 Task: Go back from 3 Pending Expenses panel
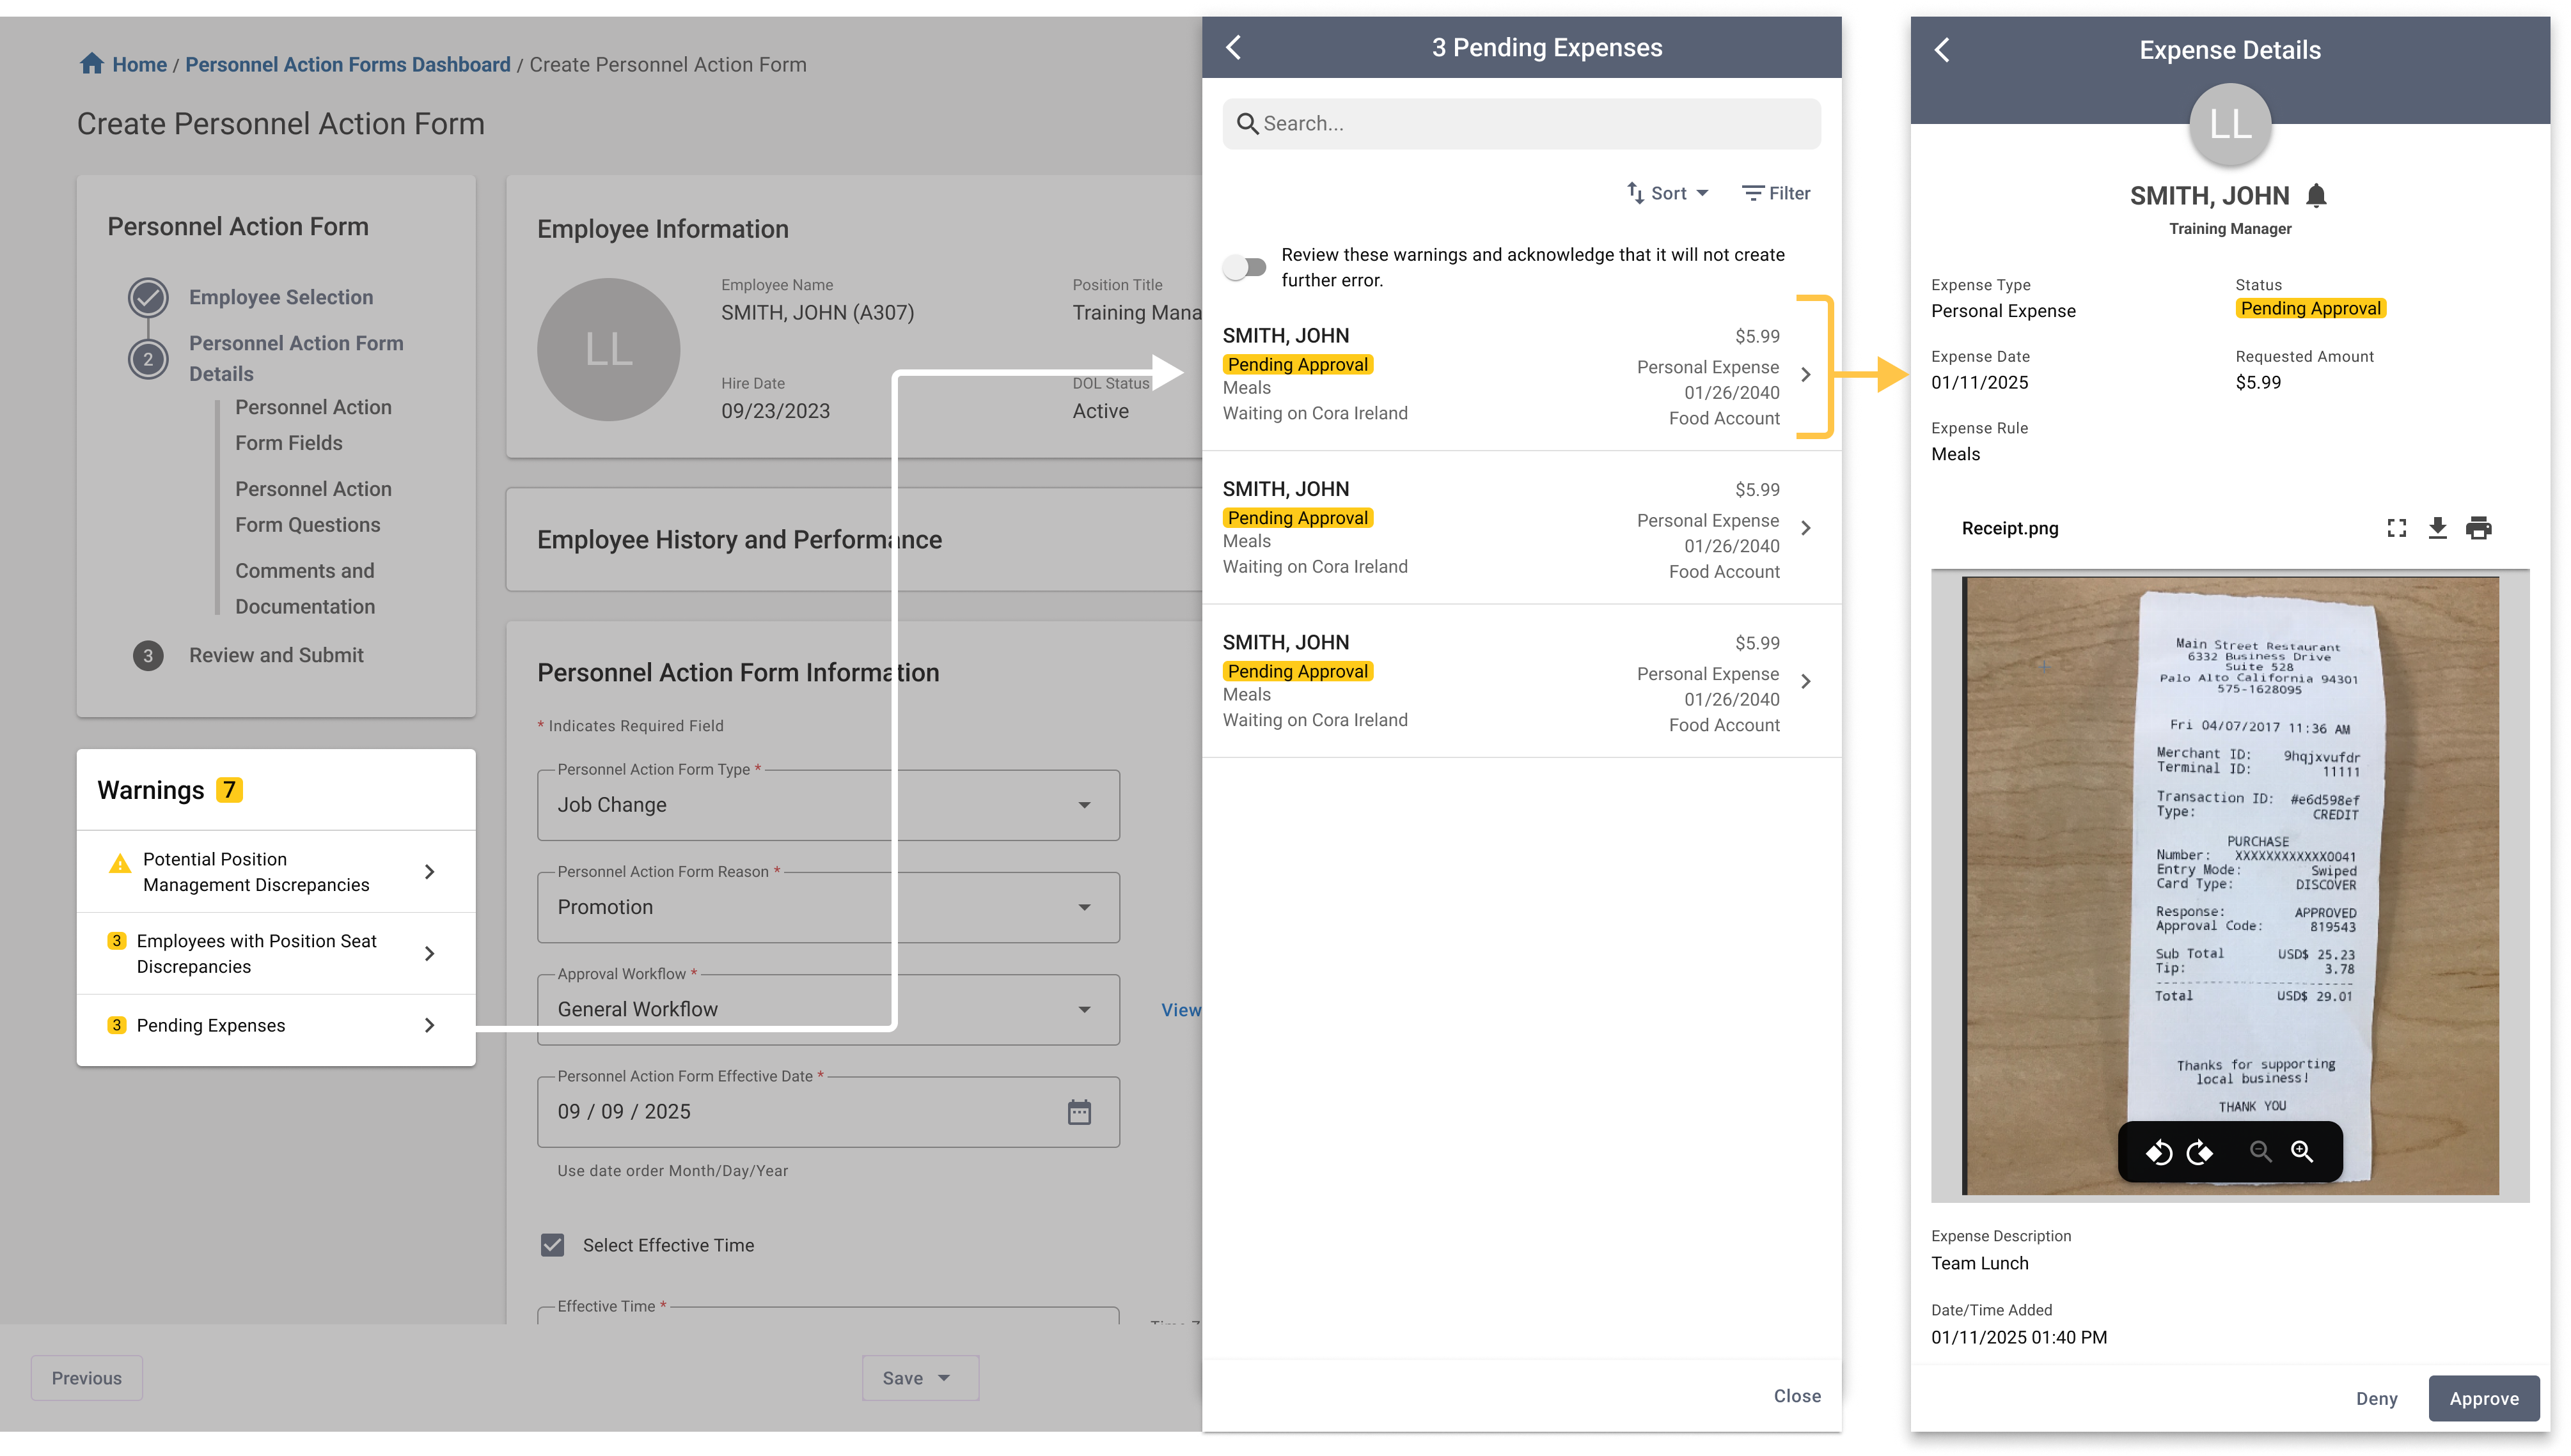pyautogui.click(x=1234, y=47)
